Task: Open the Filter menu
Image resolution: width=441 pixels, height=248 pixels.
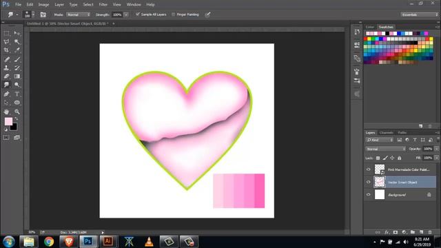Action: tap(103, 5)
